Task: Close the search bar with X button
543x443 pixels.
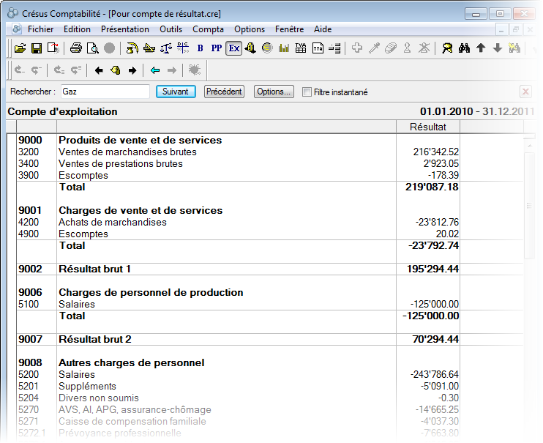Action: pyautogui.click(x=525, y=92)
